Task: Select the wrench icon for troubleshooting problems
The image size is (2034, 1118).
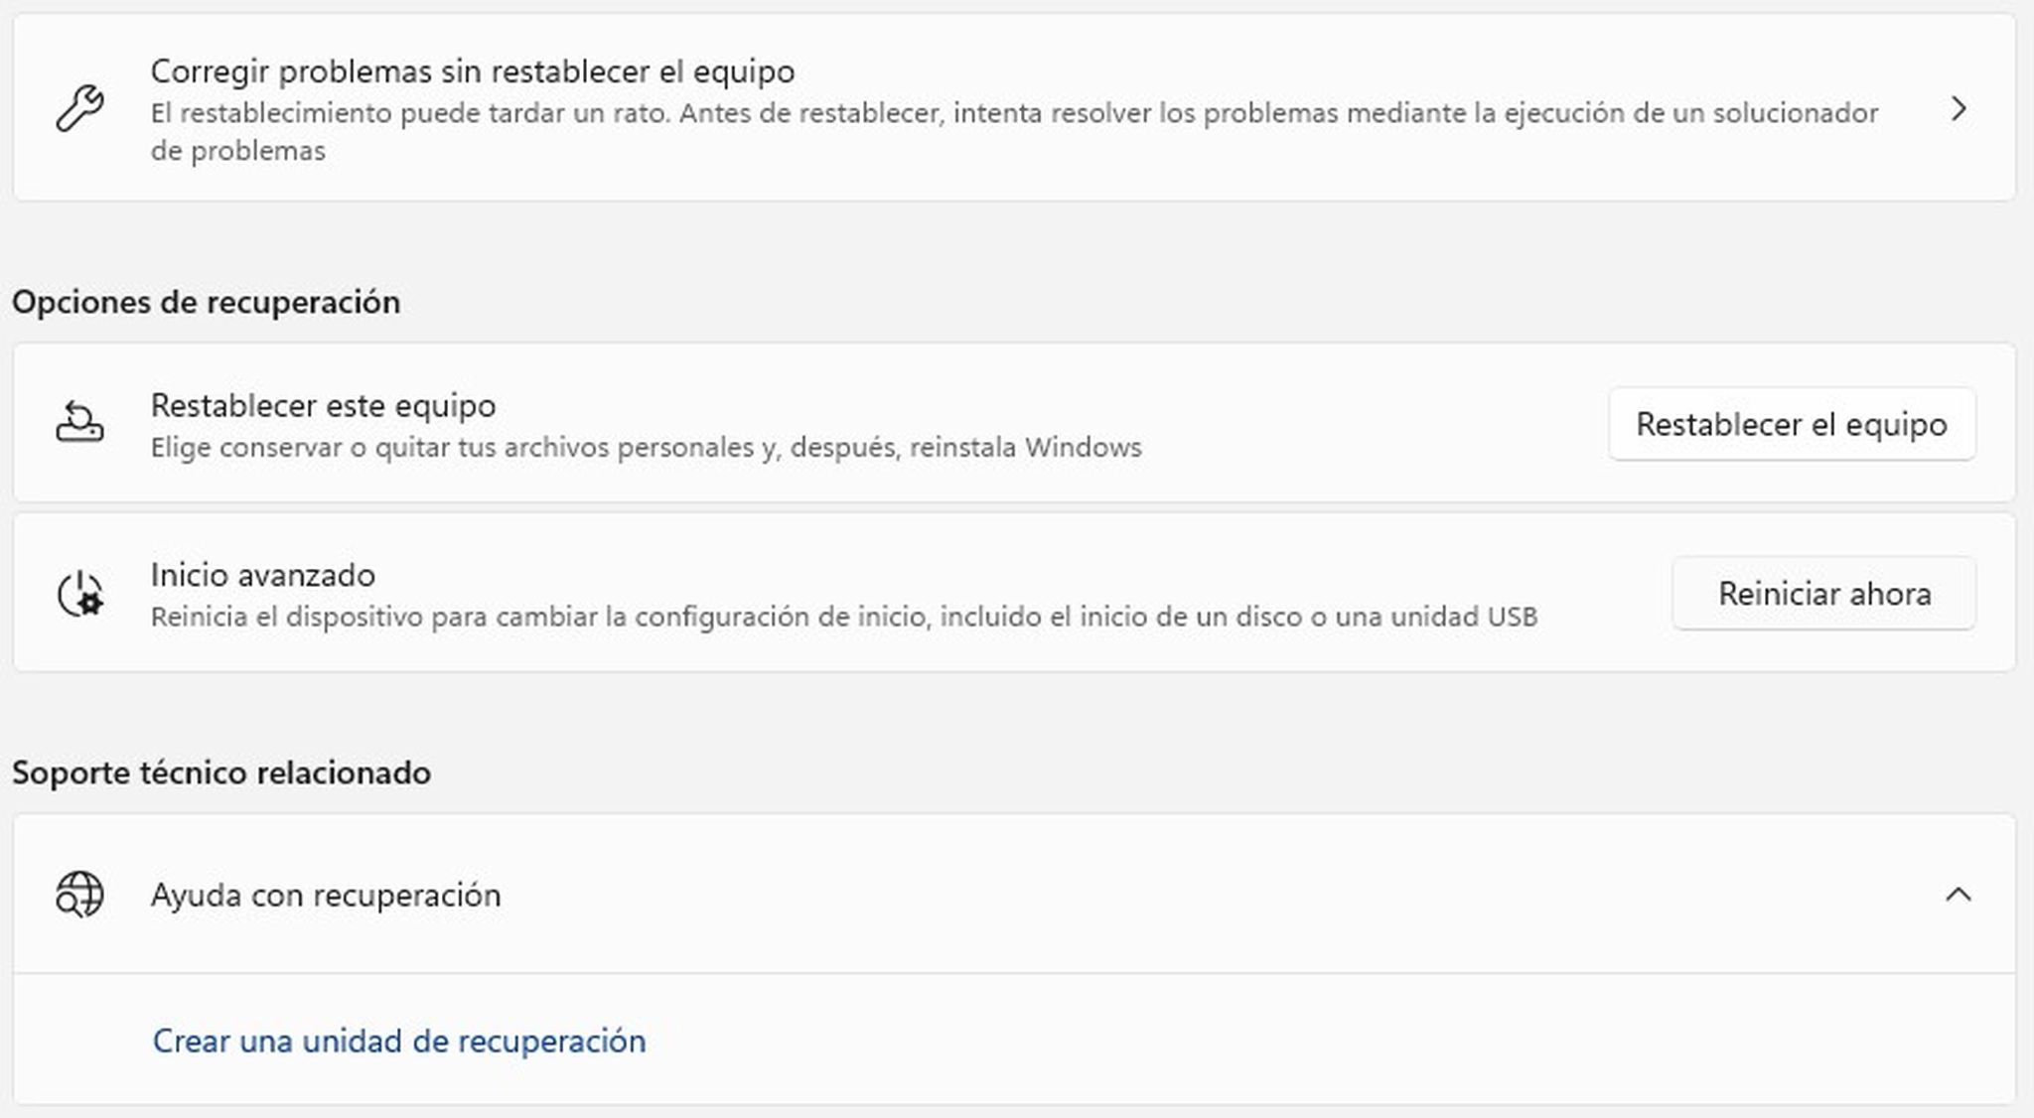Action: 81,109
